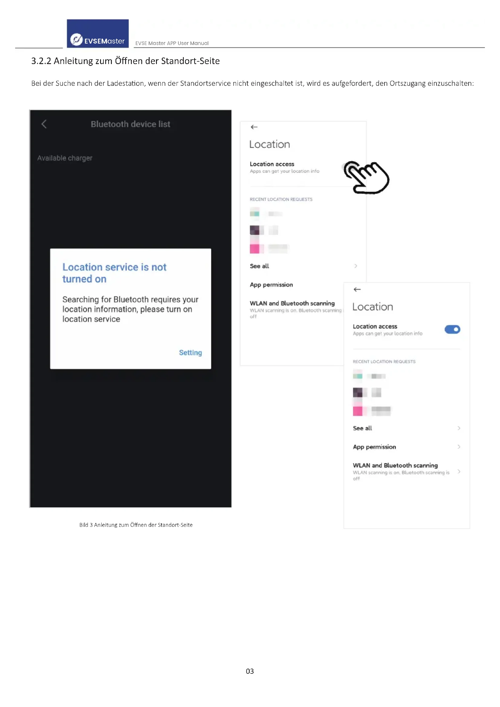Click the pointing hand cursor icon
This screenshot has height=707, width=500.
(x=366, y=177)
